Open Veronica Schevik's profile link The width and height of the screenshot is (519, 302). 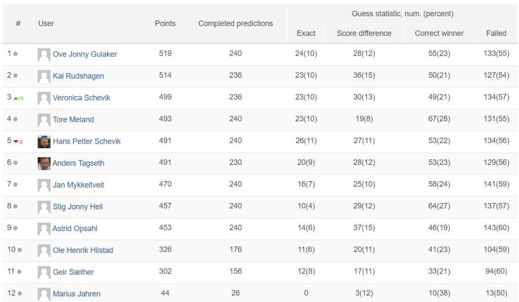(x=82, y=98)
